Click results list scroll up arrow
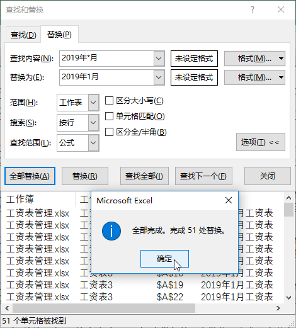This screenshot has height=328, width=296. [x=289, y=198]
